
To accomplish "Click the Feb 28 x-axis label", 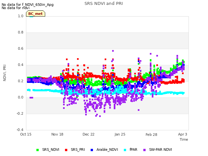I will 151,135.
